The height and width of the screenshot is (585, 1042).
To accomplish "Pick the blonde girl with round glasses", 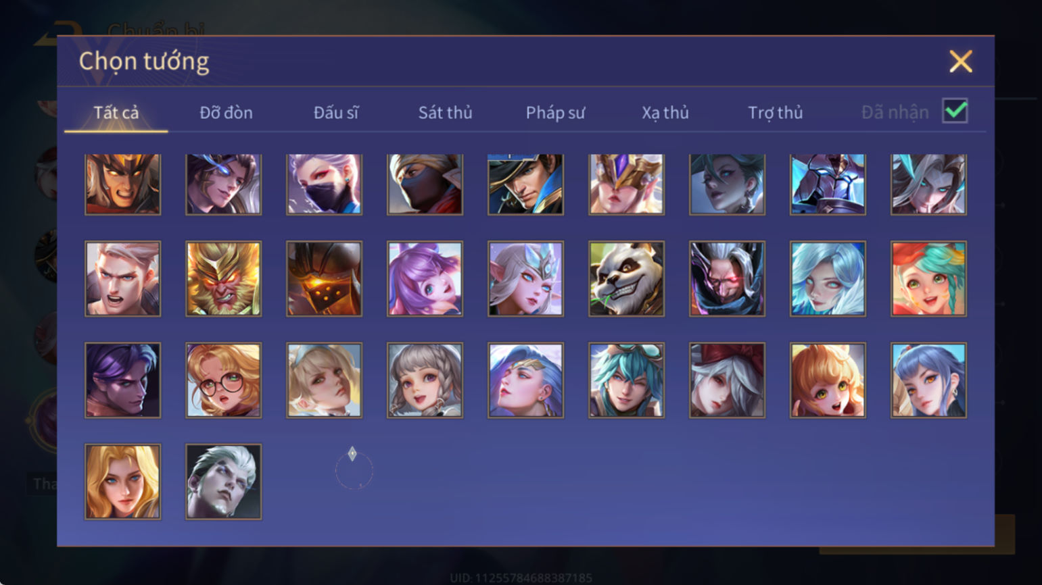I will [x=223, y=380].
